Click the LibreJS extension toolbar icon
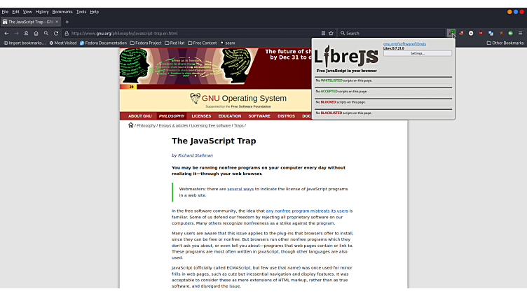 451,33
